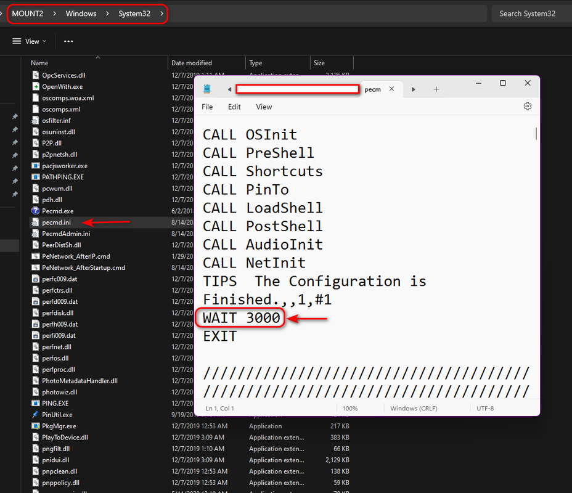
Task: Click the PinUtil.exe pin icon
Action: tap(35, 415)
